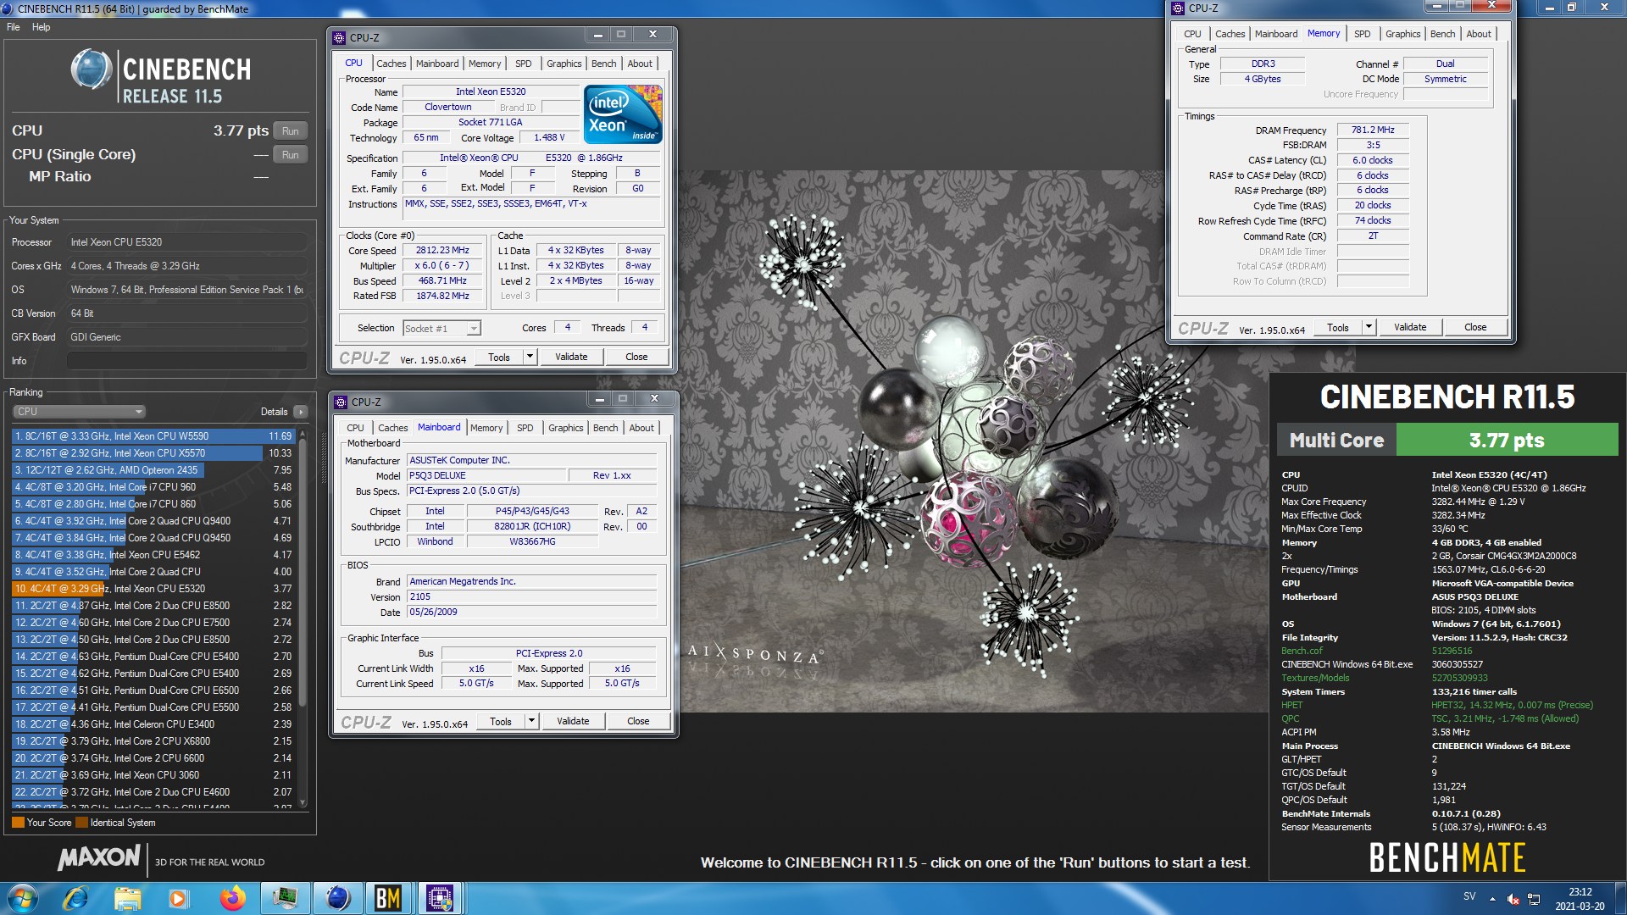1627x915 pixels.
Task: Click CPU-Z title icon of the Memory window
Action: tap(1178, 8)
